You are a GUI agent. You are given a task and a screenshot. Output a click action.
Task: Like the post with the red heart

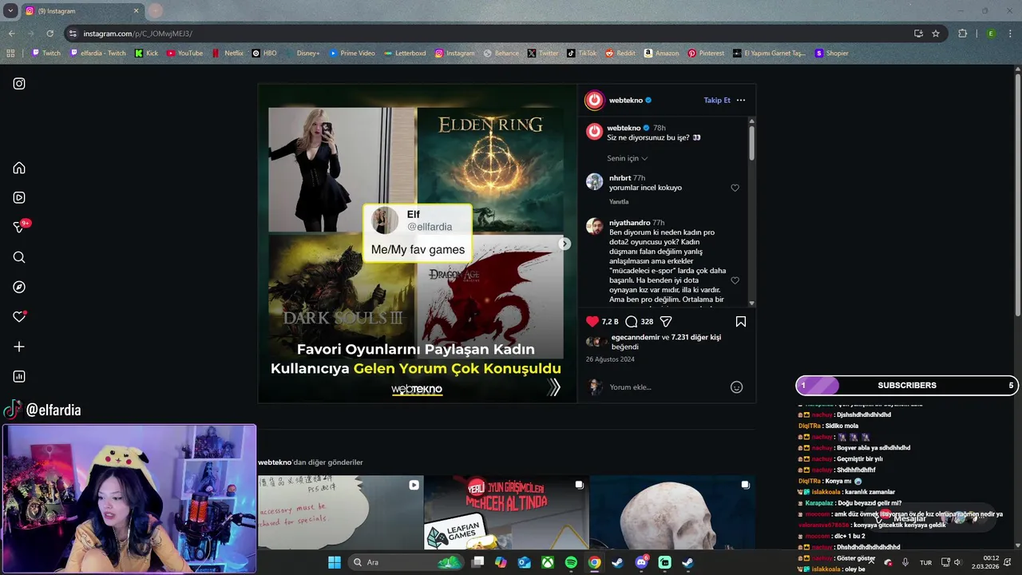coord(592,321)
